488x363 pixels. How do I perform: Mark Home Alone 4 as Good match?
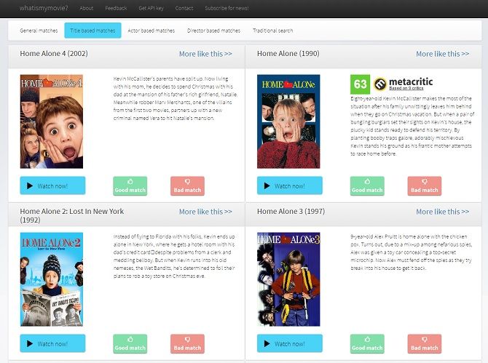pos(130,186)
